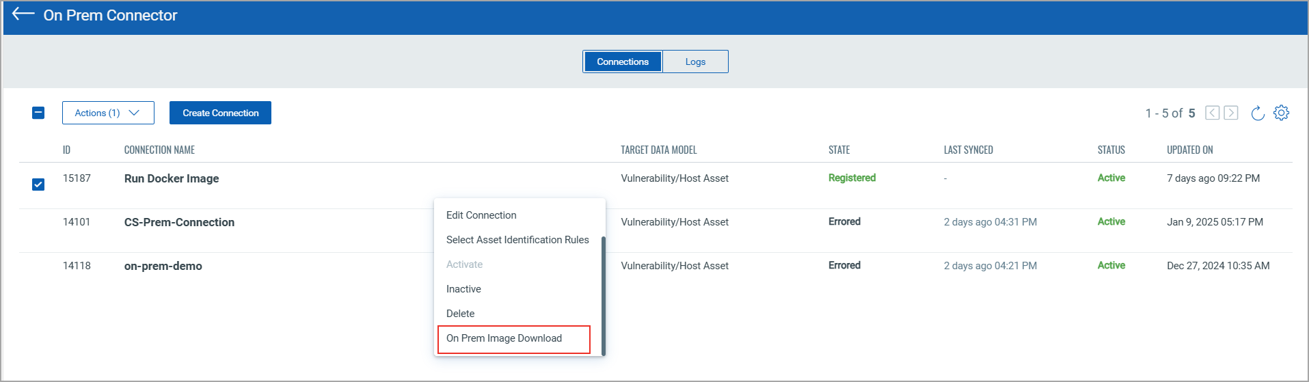1309x382 pixels.
Task: Select Asset Identification Rules menu option
Action: 517,240
